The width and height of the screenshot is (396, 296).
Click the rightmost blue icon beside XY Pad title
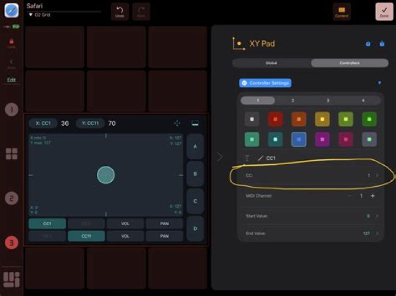tap(382, 43)
